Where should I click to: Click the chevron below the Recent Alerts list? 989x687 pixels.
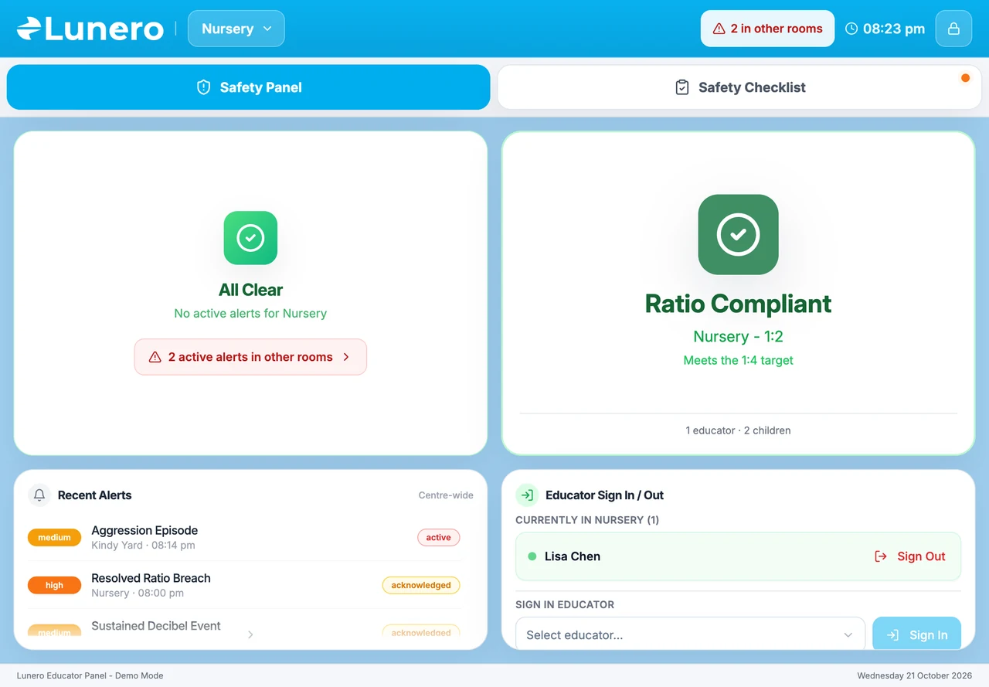coord(250,634)
